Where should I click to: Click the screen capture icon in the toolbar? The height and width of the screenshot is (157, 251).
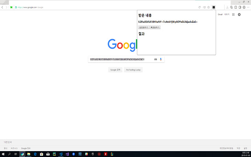point(231,7)
